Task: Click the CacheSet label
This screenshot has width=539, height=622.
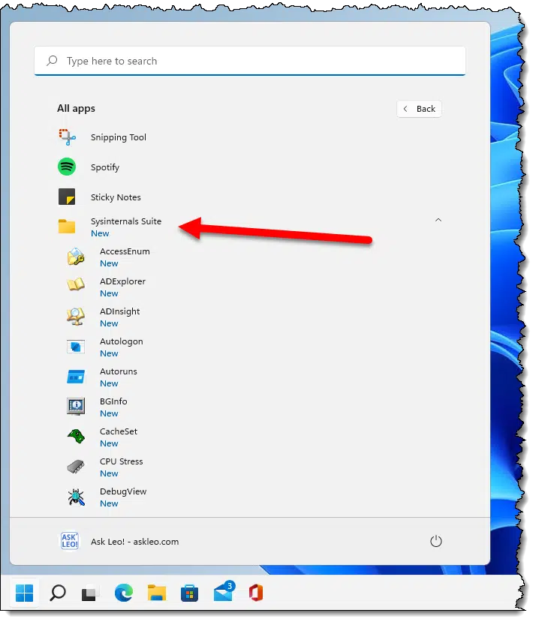Action: pos(119,431)
